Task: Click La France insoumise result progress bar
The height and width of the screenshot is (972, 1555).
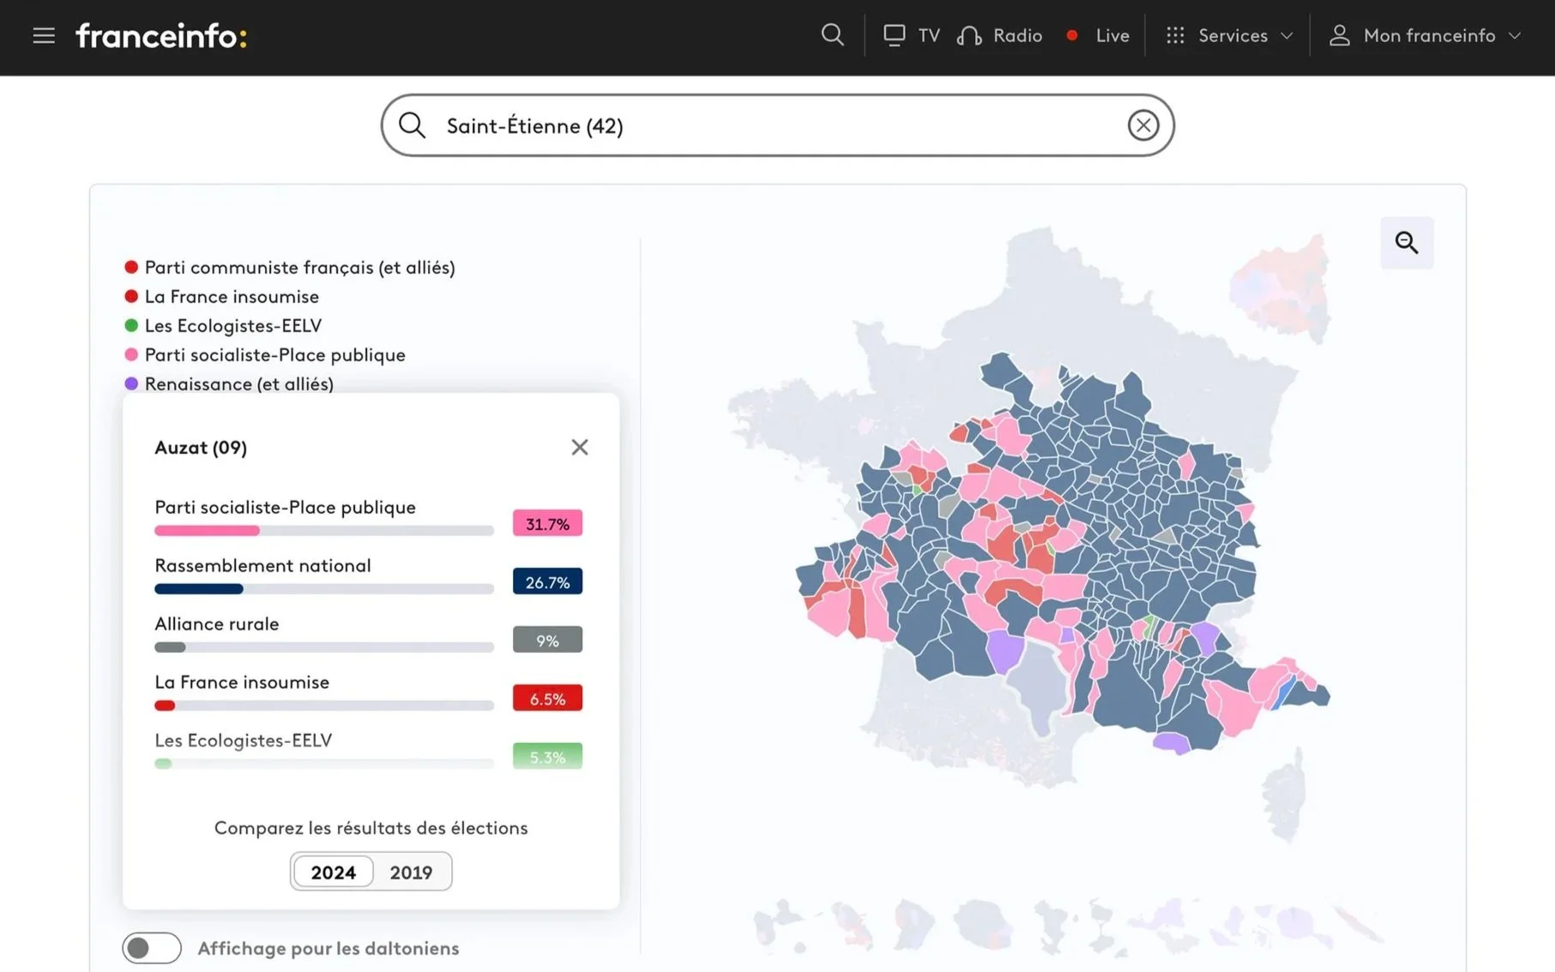Action: point(324,706)
